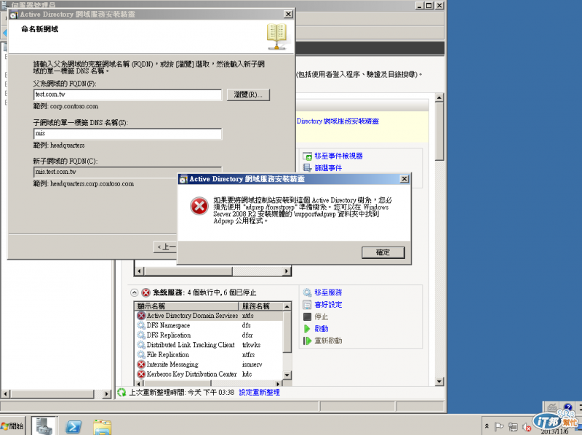Select the Intersite Messaging service row
The width and height of the screenshot is (582, 435).
209,364
